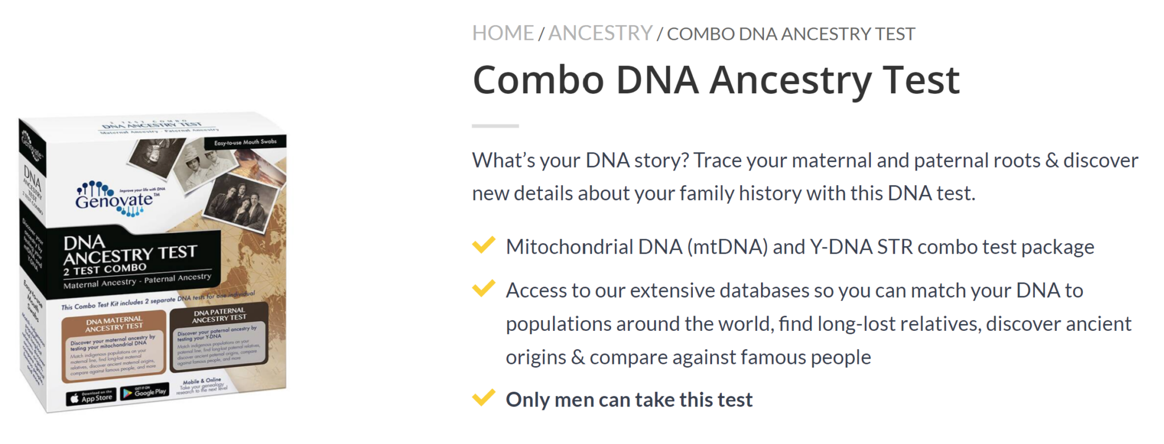
Task: Select the Only men can take this test text
Action: (x=629, y=400)
